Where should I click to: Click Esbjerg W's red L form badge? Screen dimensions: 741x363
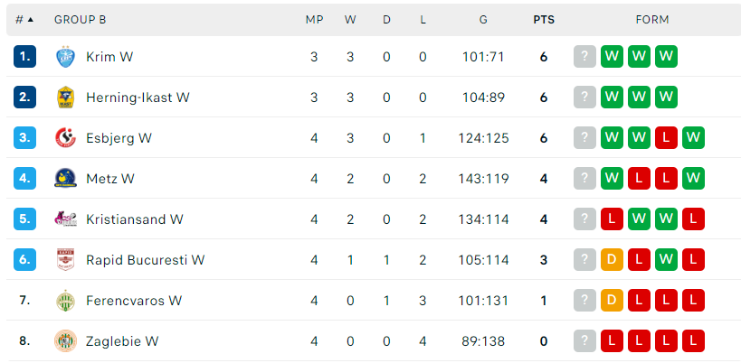click(x=667, y=138)
